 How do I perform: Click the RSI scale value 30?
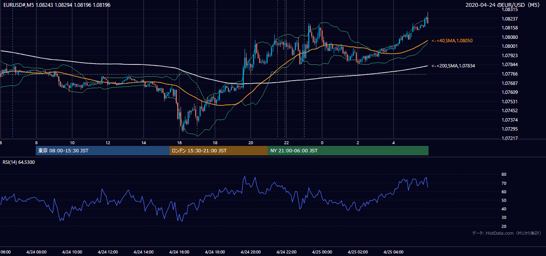[x=504, y=218]
